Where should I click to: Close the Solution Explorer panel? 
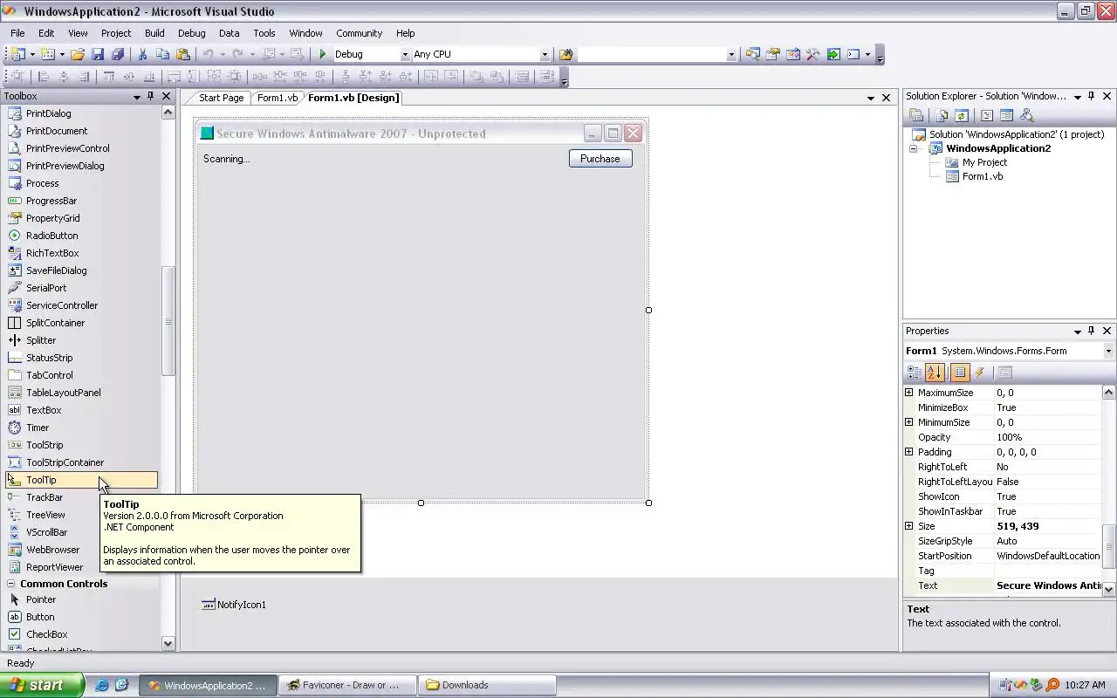tap(1107, 97)
